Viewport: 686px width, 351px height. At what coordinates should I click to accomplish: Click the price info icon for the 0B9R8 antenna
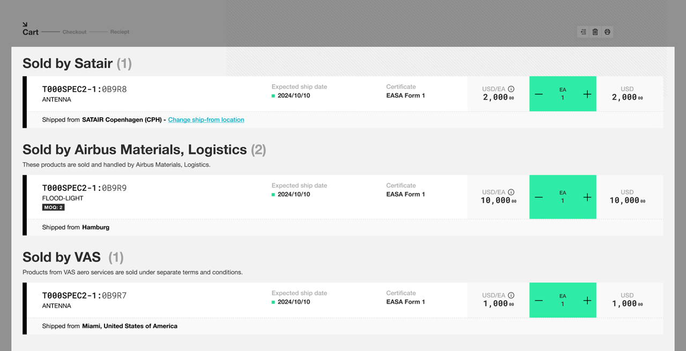511,89
